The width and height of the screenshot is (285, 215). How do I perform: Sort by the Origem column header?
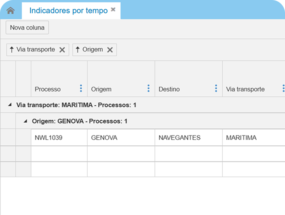(101, 89)
